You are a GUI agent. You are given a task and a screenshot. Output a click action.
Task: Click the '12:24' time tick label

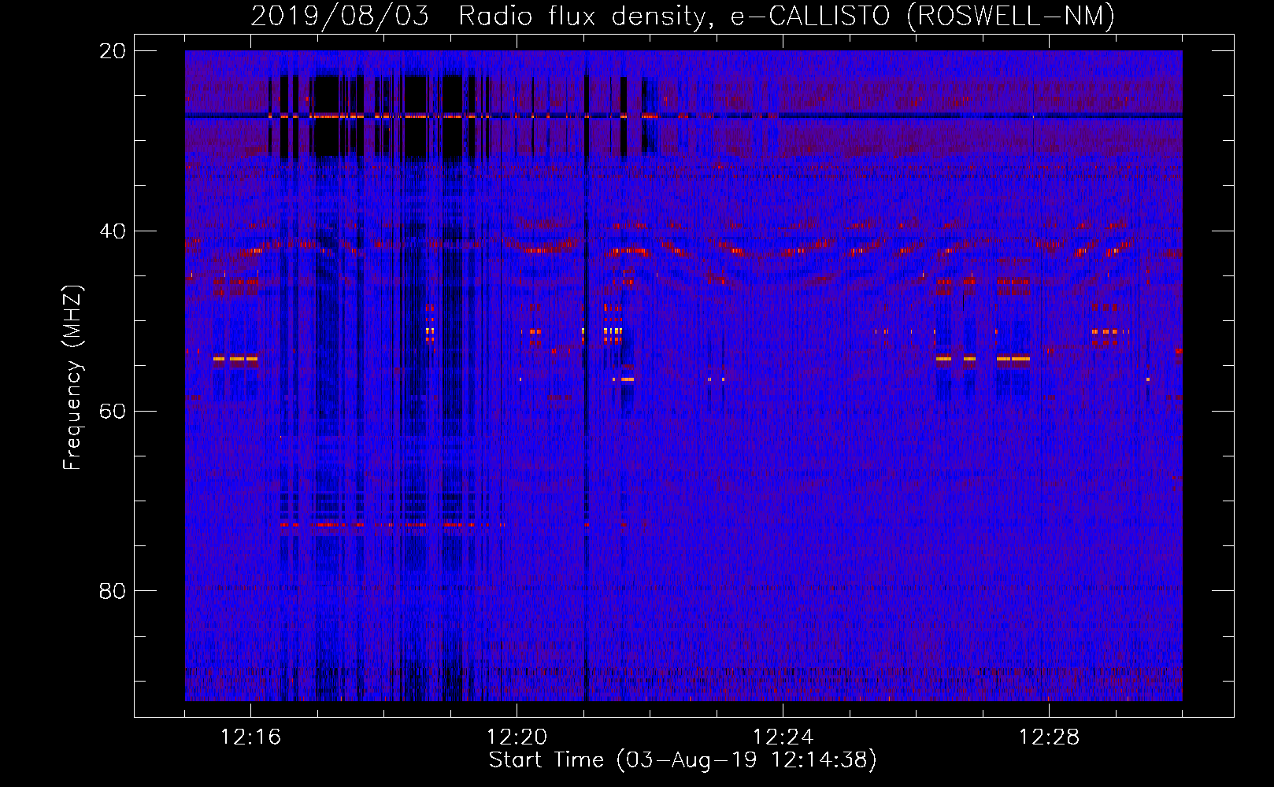pos(783,737)
